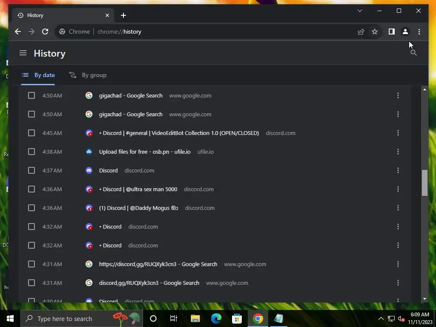
Task: Click the taskbar search box
Action: [82, 318]
